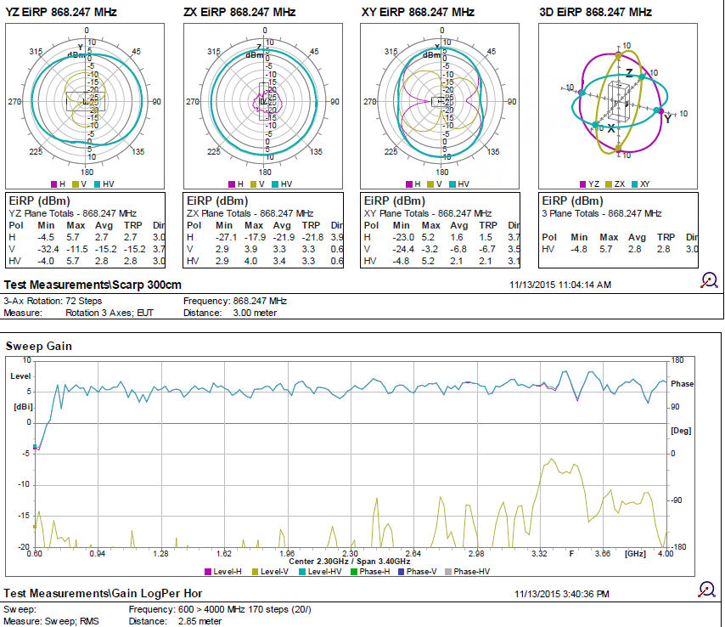Click the teal HV swatch under ZX plot
725x627 pixels.
click(x=275, y=184)
